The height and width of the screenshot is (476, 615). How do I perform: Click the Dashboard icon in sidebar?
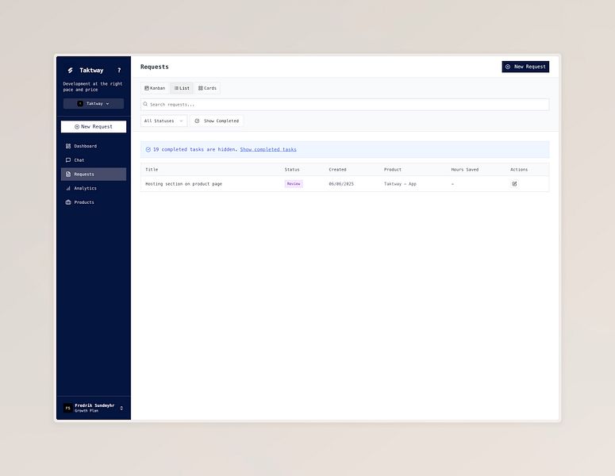pos(68,146)
